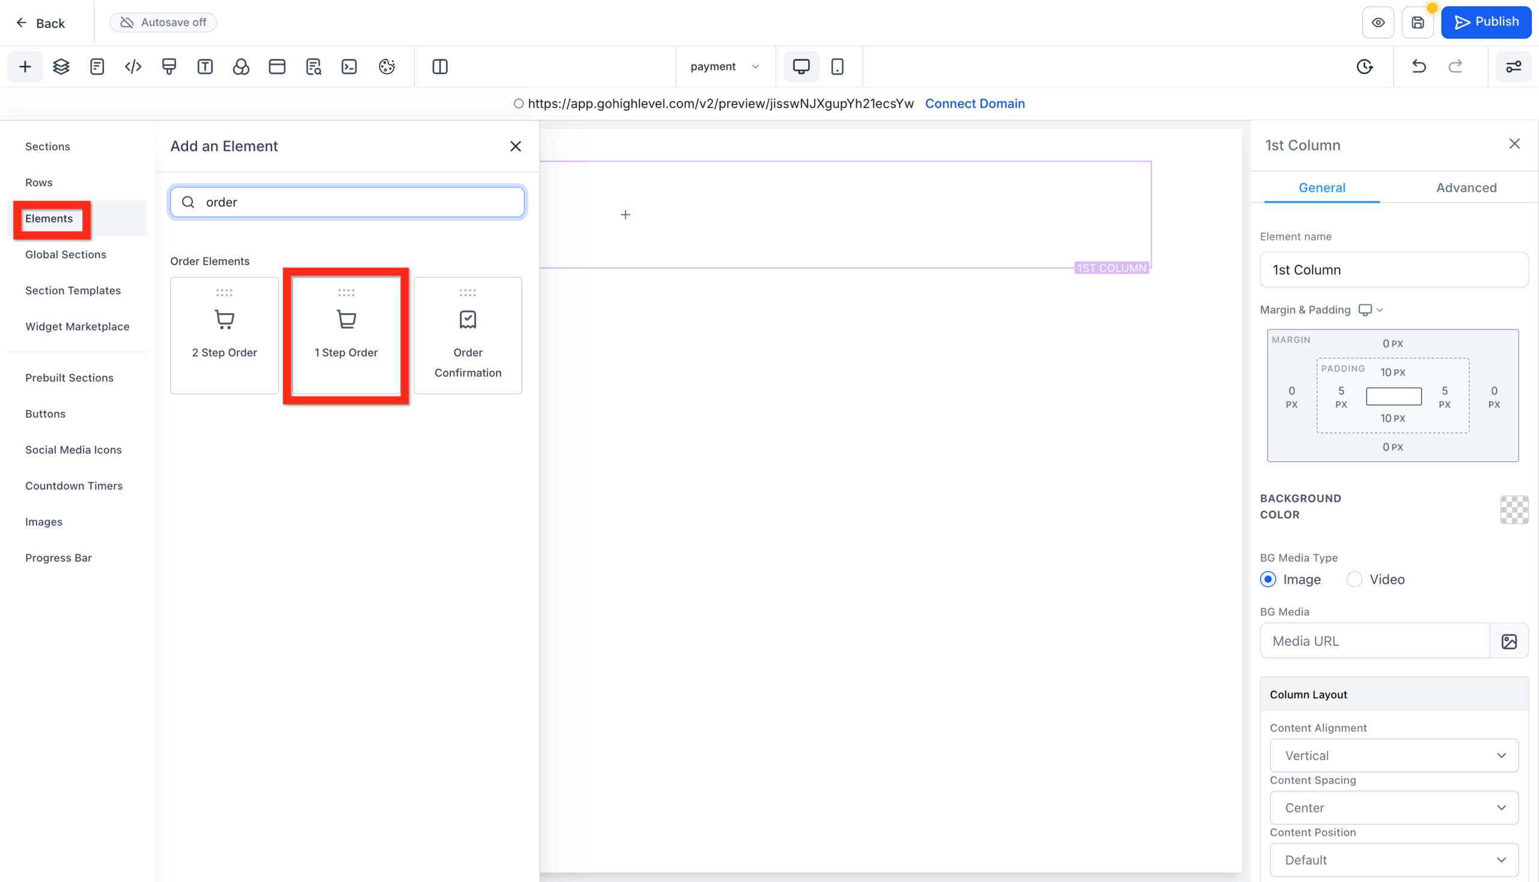
Task: Toggle Autosave off switch
Action: tap(162, 22)
